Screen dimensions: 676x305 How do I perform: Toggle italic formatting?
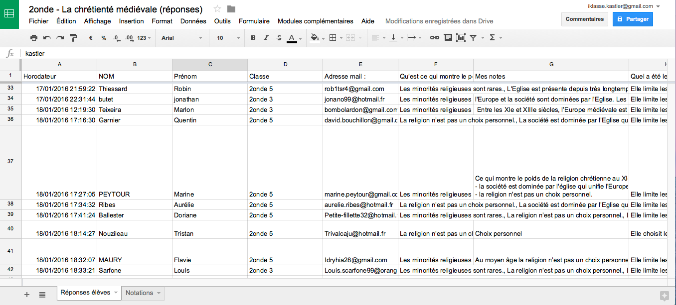266,38
